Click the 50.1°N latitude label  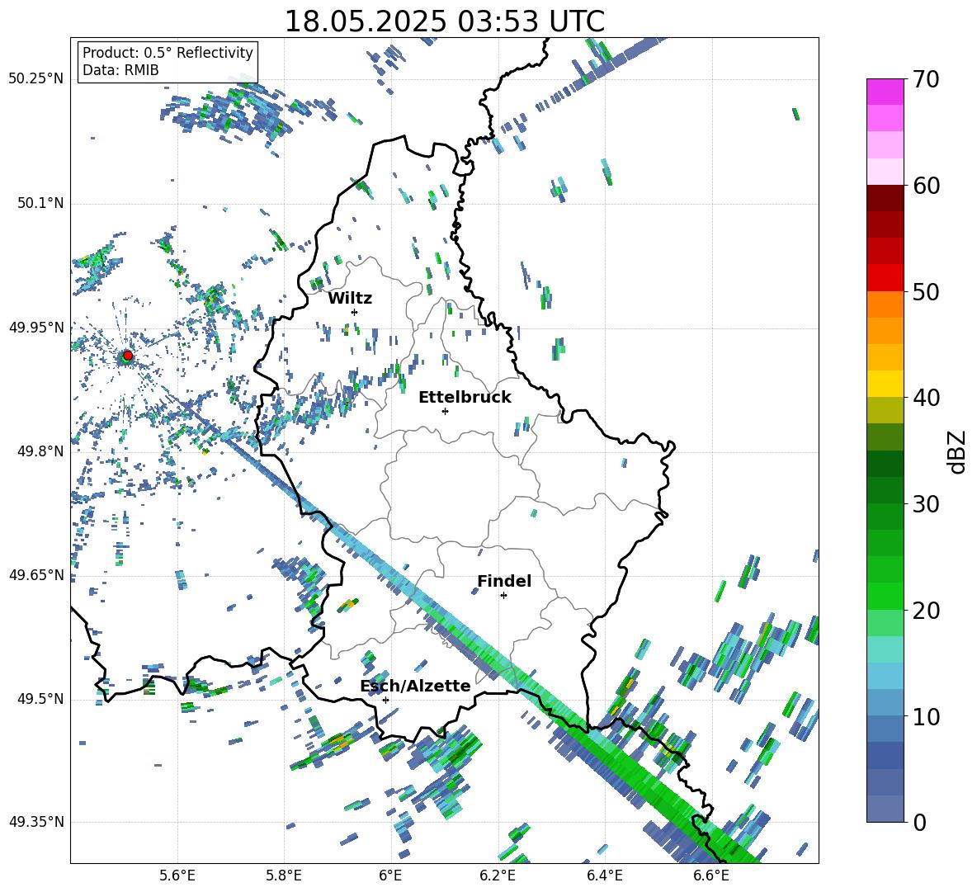[40, 204]
